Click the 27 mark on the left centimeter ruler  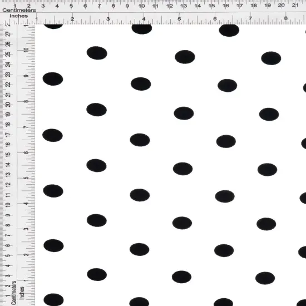coord(8,34)
